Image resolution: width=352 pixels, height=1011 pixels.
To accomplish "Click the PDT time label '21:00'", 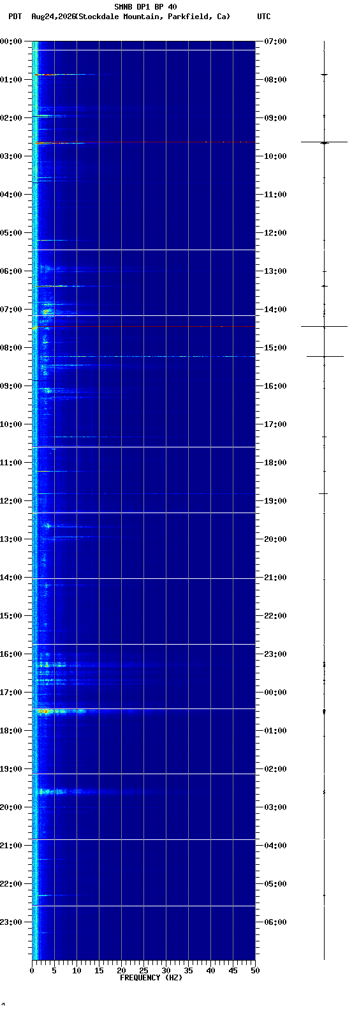I will [11, 846].
